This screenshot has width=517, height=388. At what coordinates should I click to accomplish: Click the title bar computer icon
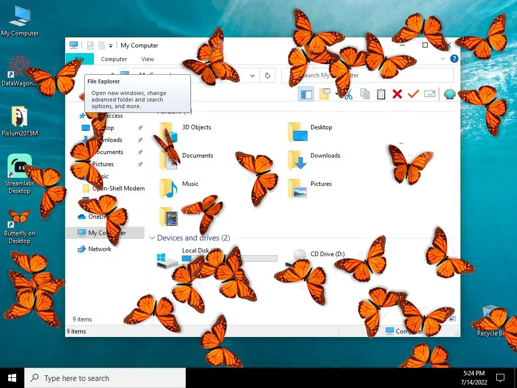click(x=74, y=45)
